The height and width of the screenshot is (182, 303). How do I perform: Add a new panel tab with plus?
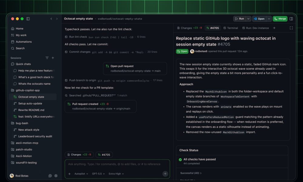coord(274,28)
